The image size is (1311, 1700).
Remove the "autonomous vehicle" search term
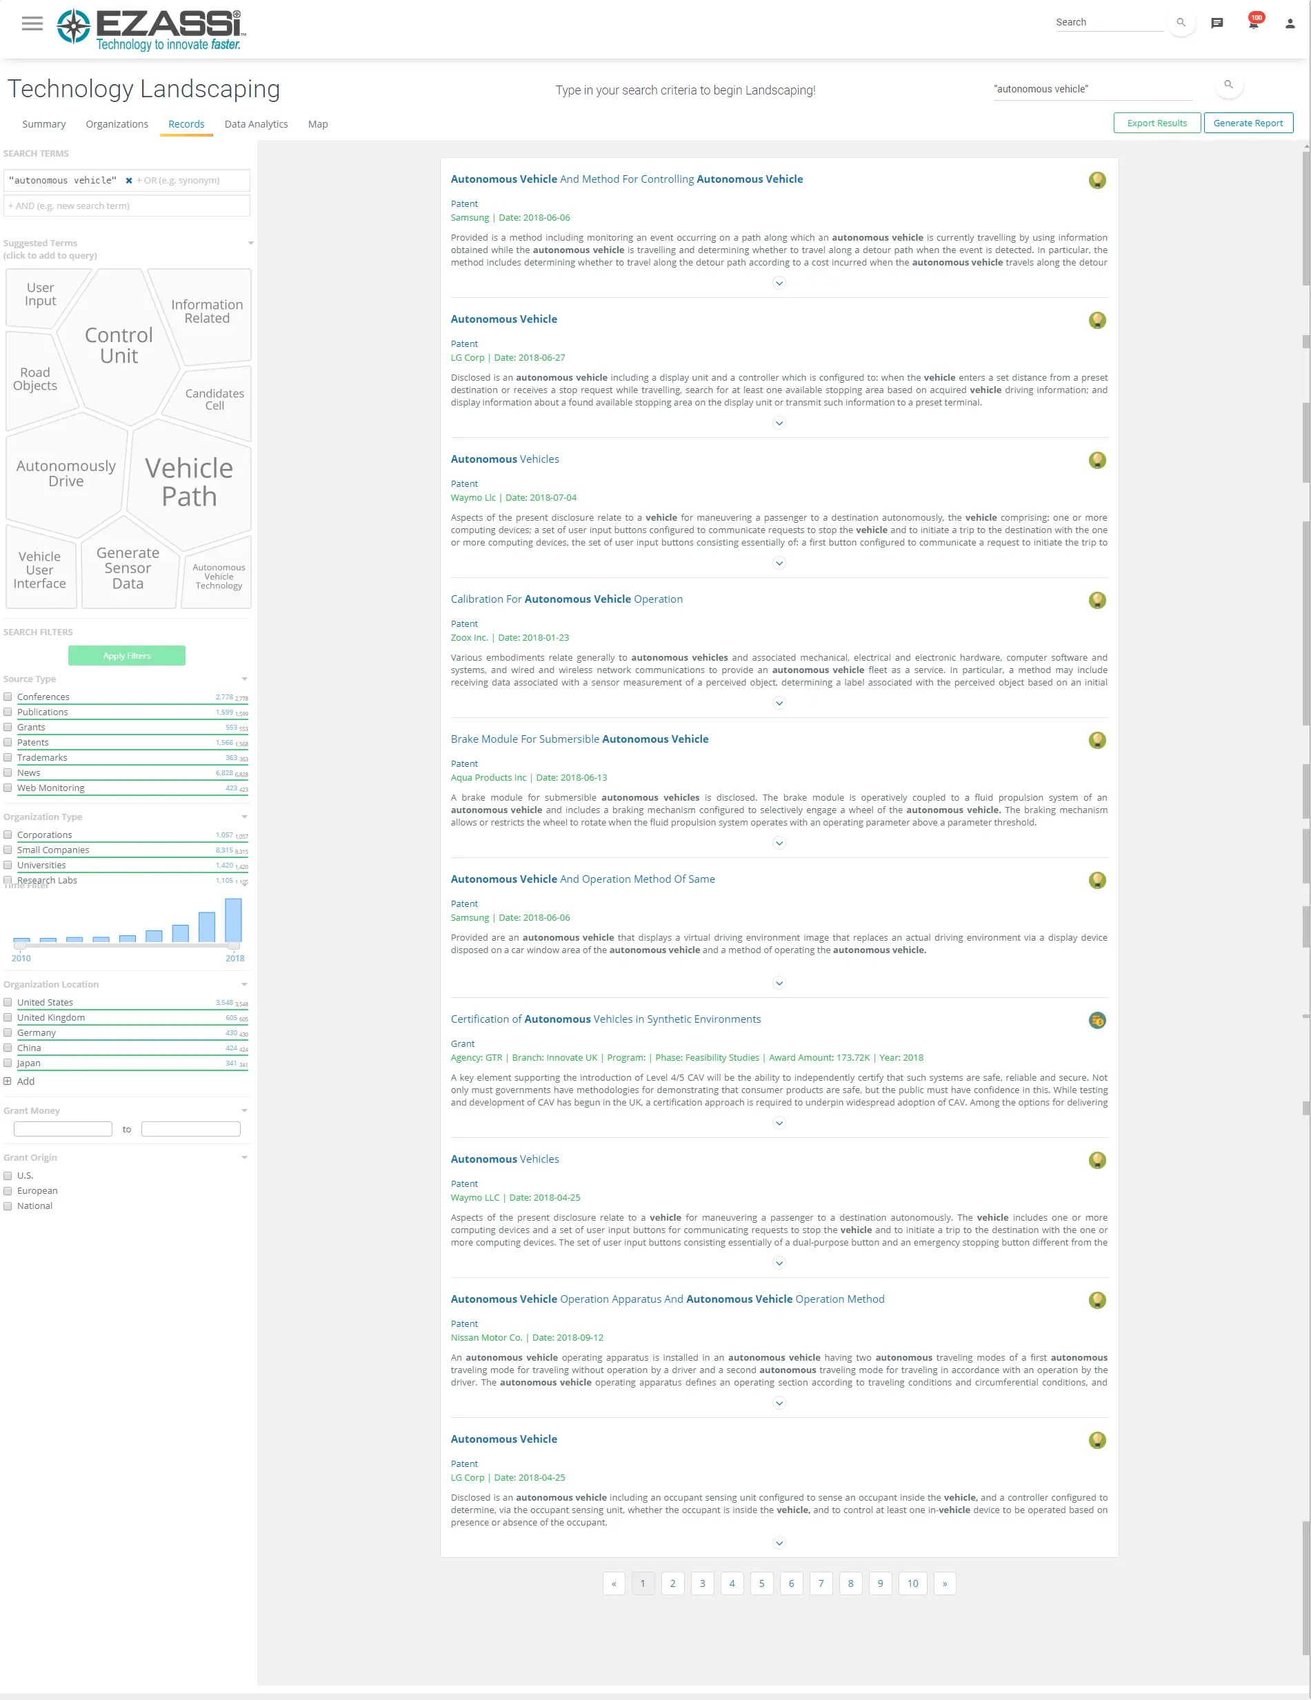point(129,181)
